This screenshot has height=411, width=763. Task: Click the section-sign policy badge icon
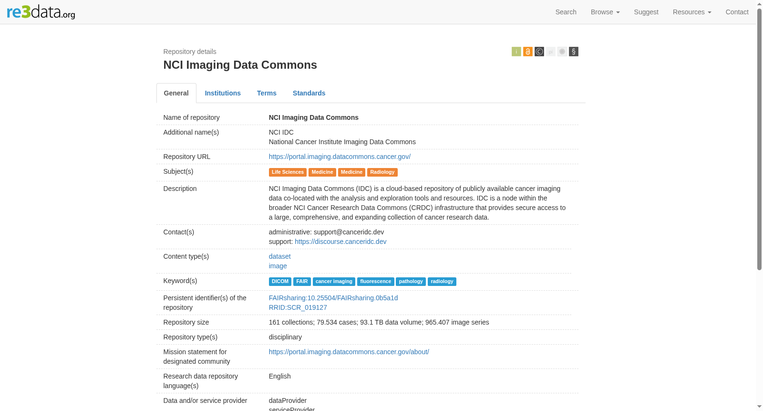pyautogui.click(x=573, y=52)
